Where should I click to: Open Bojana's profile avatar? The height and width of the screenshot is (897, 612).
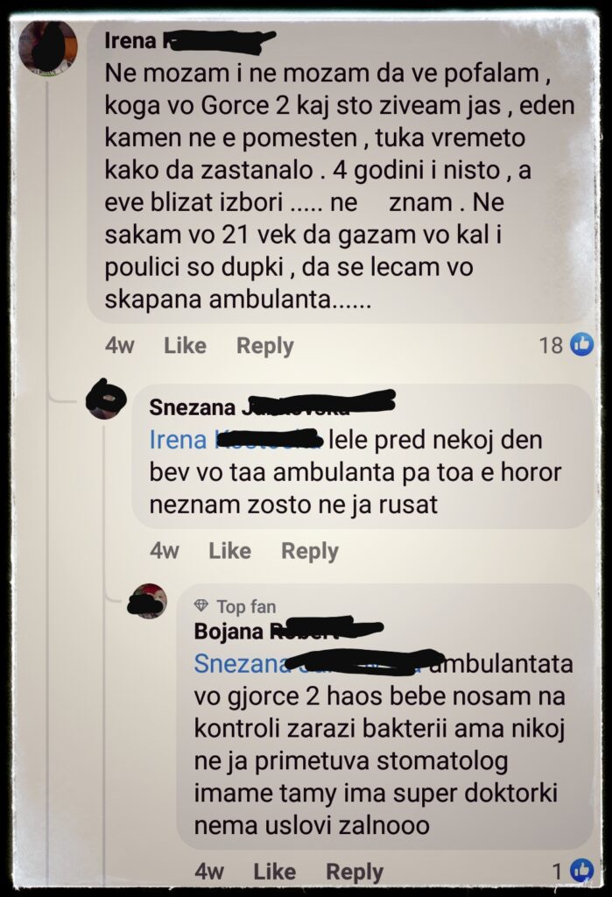[x=147, y=602]
